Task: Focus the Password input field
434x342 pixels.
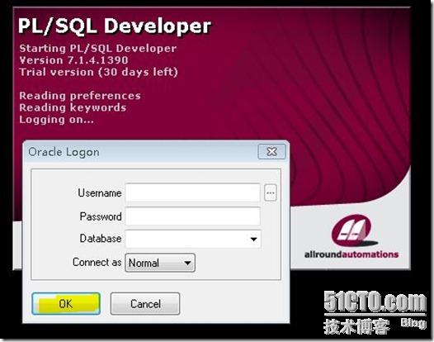Action: tap(192, 216)
